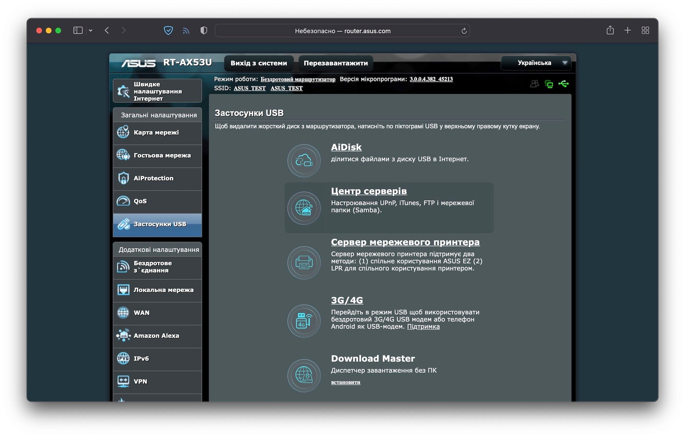Click Перезавантажити button

click(336, 63)
